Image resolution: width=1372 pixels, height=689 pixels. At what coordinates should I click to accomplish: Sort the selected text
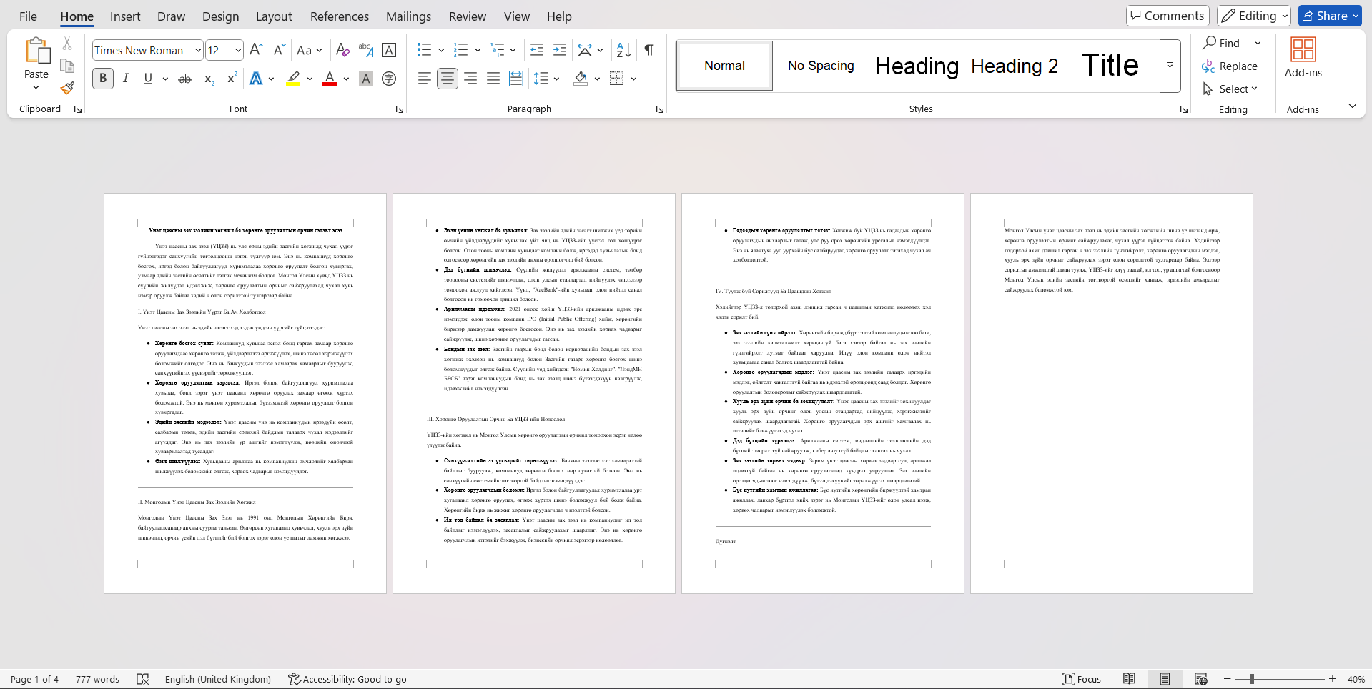coord(623,50)
